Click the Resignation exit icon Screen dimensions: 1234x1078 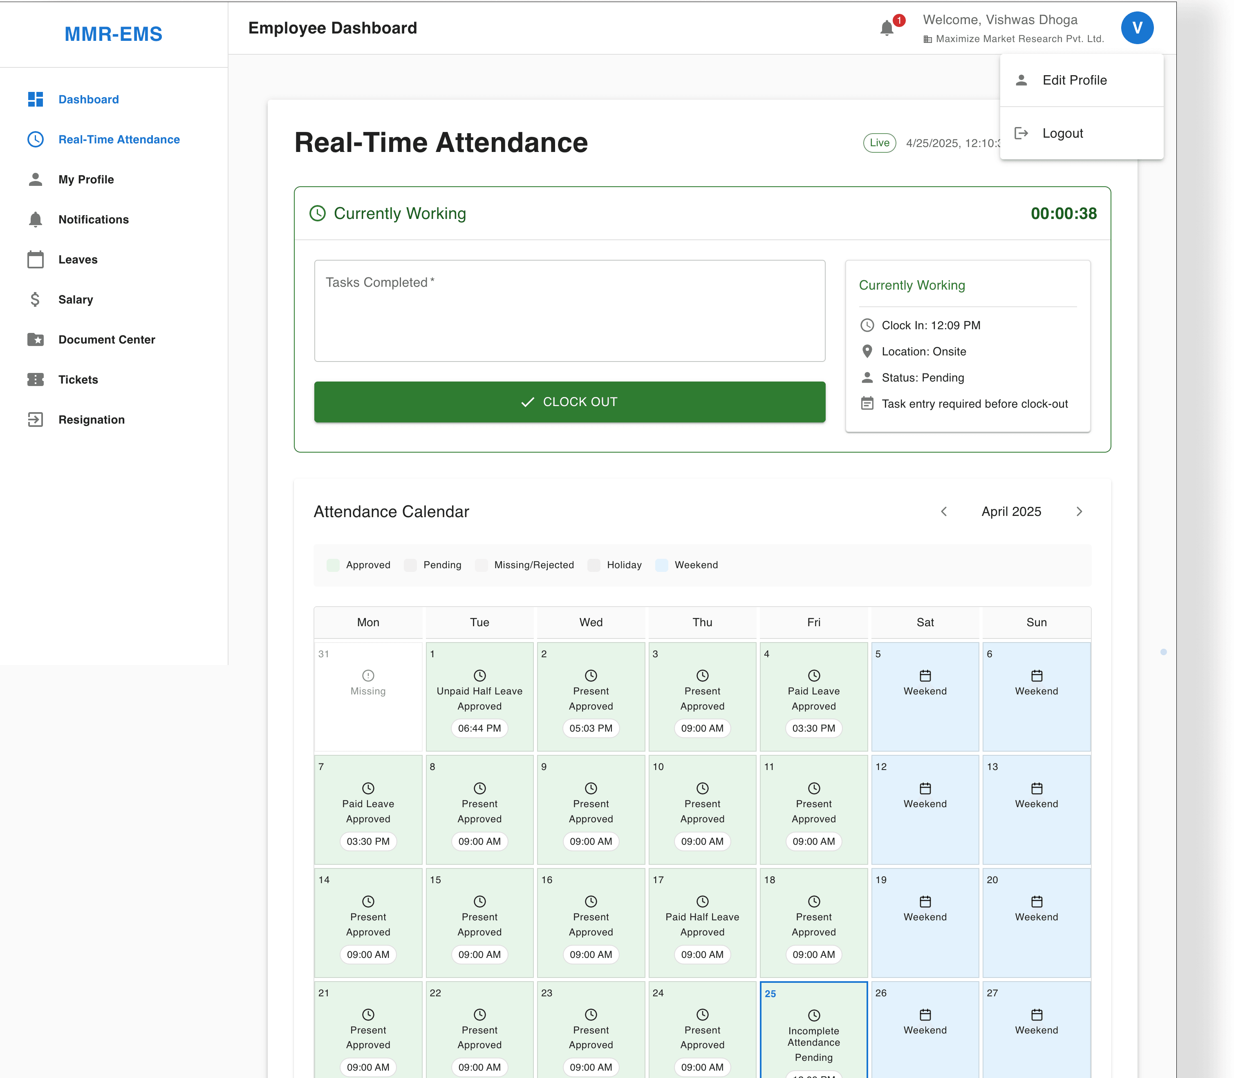click(36, 420)
